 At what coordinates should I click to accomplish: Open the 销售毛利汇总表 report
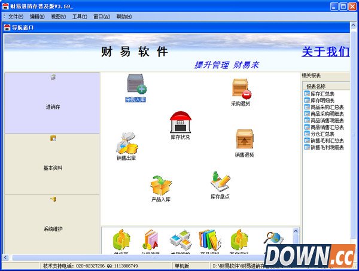point(324,141)
